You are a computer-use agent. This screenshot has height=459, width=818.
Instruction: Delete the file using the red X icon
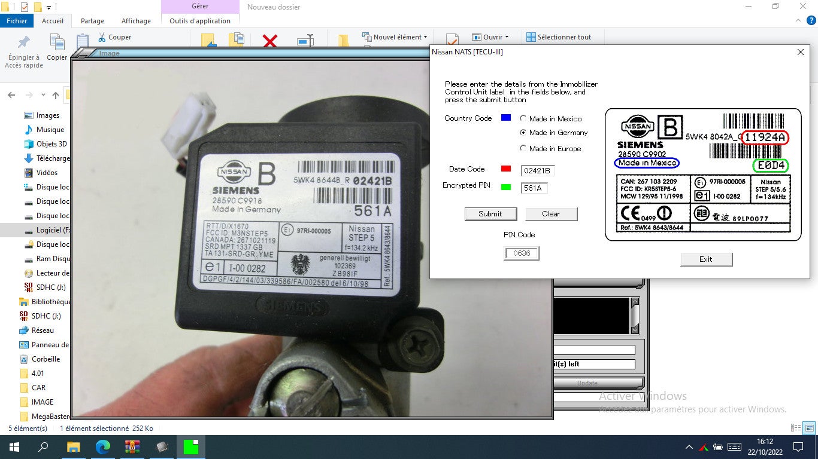click(x=269, y=39)
